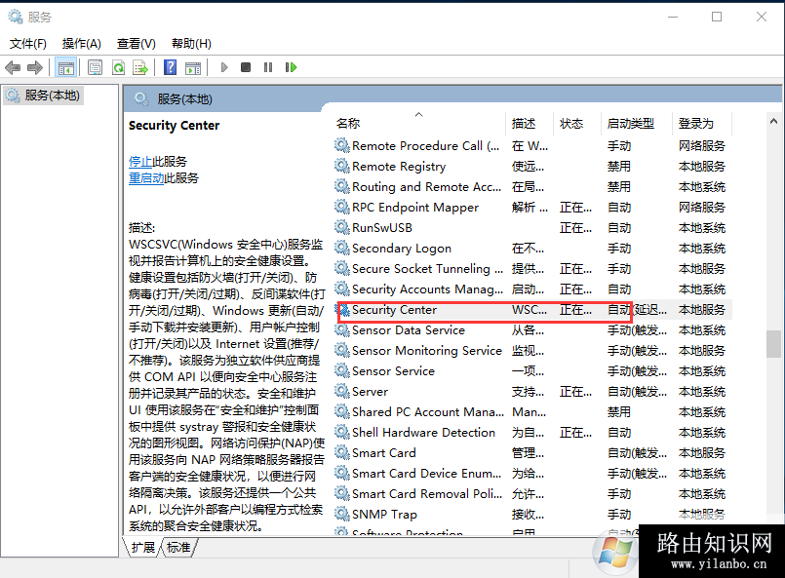785x578 pixels.
Task: Click the Forward arrow toolbar icon
Action: 35,67
